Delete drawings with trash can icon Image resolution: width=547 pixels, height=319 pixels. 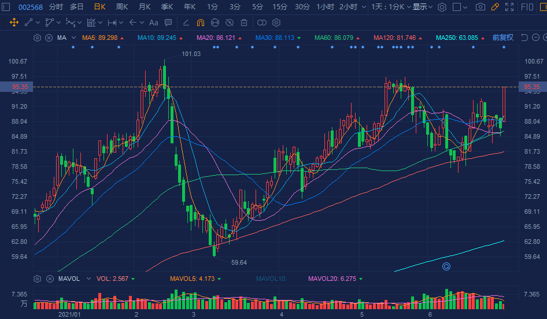click(x=244, y=23)
